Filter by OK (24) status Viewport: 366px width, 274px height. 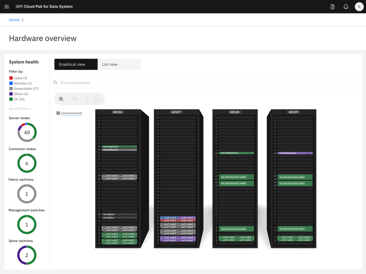point(17,99)
